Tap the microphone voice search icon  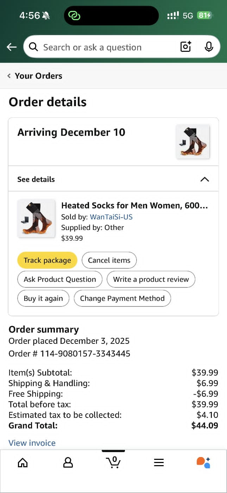point(209,47)
